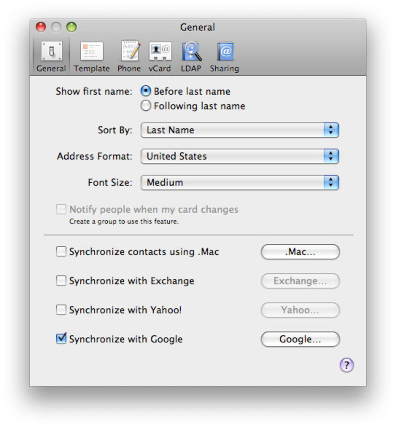Open the Sort By dropdown
The width and height of the screenshot is (396, 427).
point(239,130)
